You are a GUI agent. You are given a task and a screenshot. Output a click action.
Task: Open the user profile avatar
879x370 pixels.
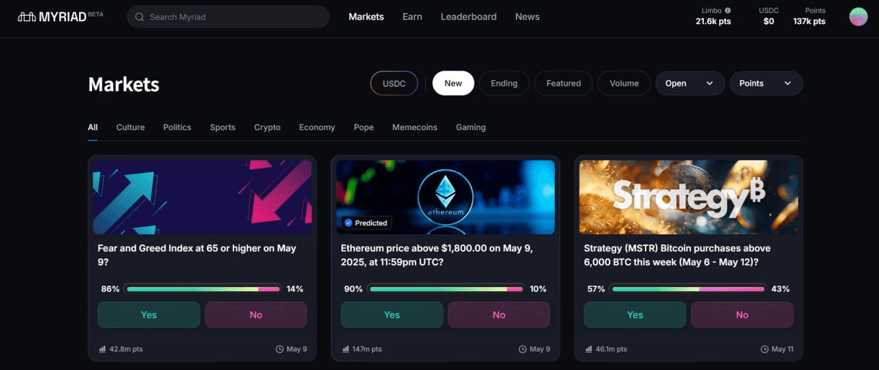click(x=858, y=17)
